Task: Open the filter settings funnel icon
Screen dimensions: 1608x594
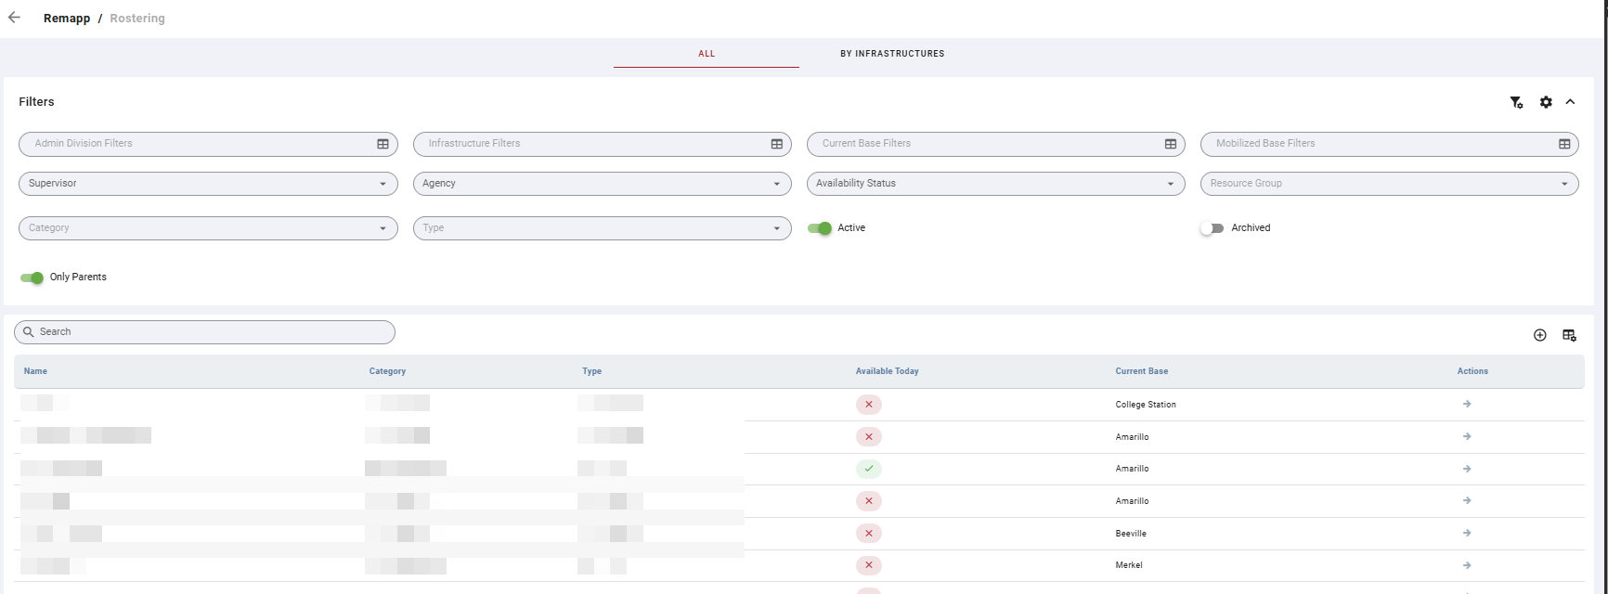Action: [1516, 102]
